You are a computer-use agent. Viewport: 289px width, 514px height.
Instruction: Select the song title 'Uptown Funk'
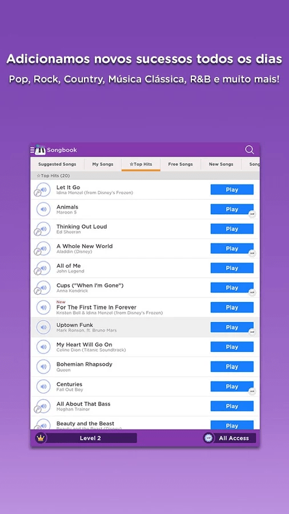(x=75, y=325)
